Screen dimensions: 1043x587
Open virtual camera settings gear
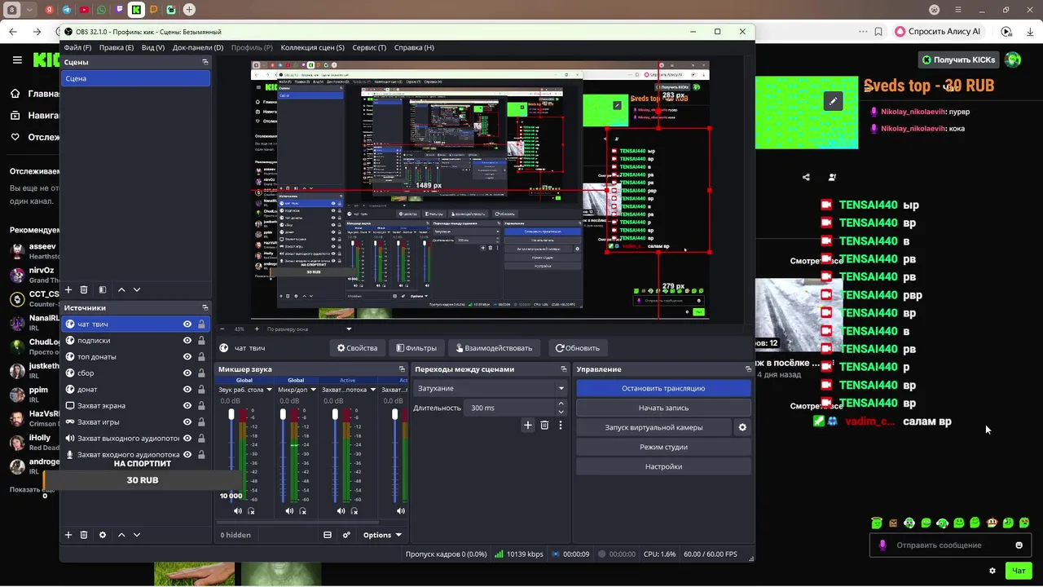[742, 427]
